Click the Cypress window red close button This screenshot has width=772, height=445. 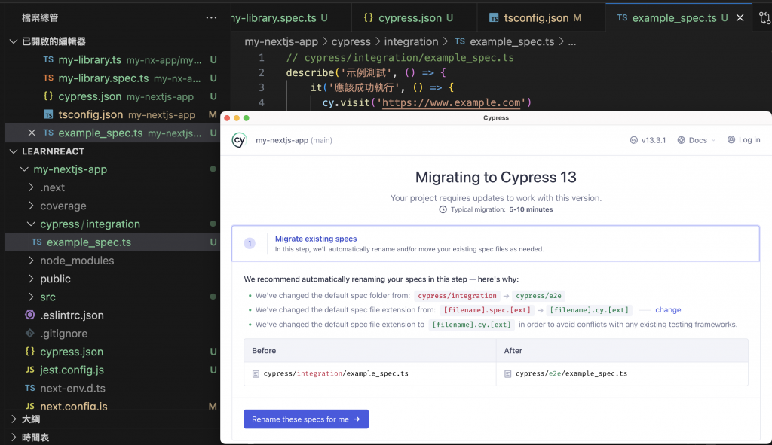point(227,118)
